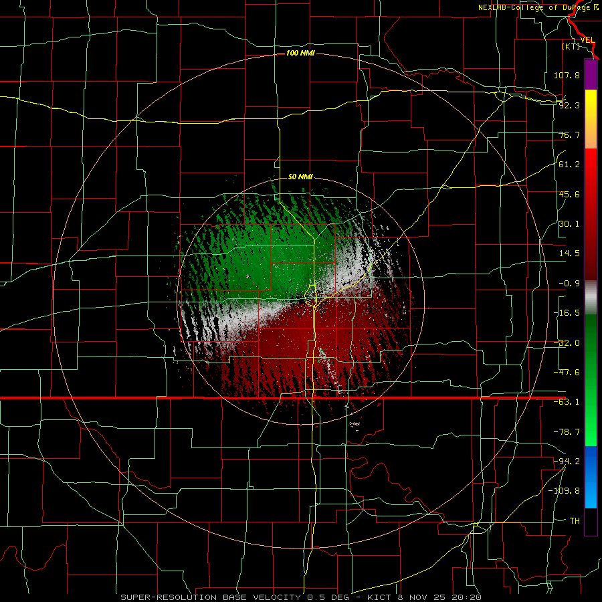Click the 50 NMI range ring label
The image size is (602, 602).
coord(300,177)
